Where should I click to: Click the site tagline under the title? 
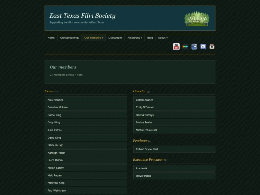tap(77, 22)
